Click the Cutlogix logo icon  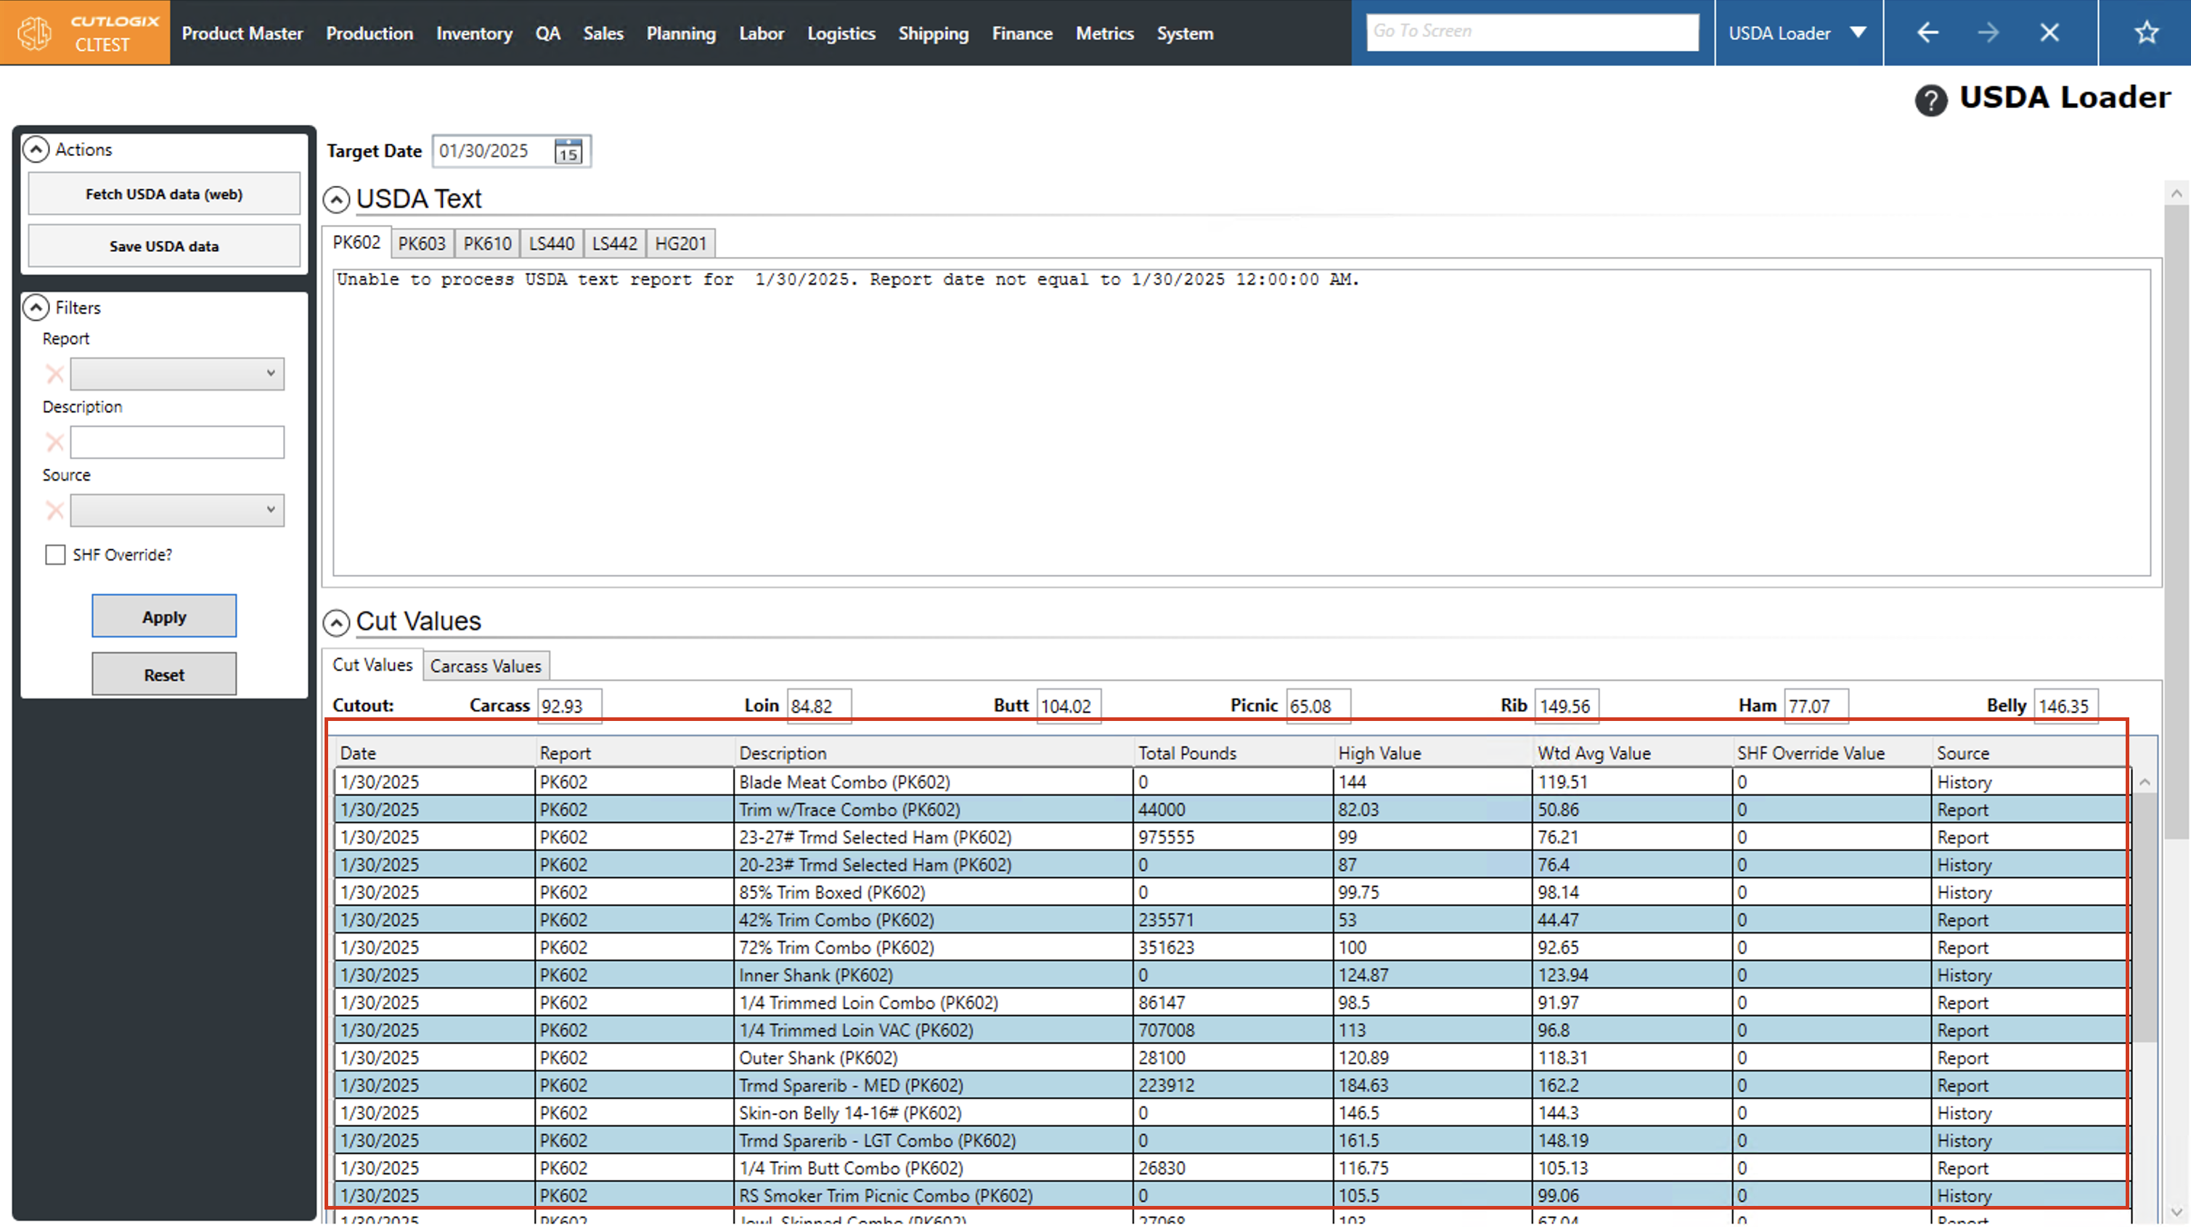(34, 33)
